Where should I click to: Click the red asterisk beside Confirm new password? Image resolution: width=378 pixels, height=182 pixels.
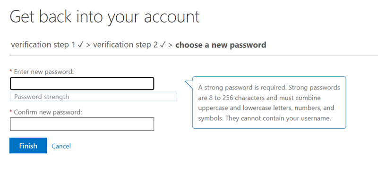pos(10,112)
